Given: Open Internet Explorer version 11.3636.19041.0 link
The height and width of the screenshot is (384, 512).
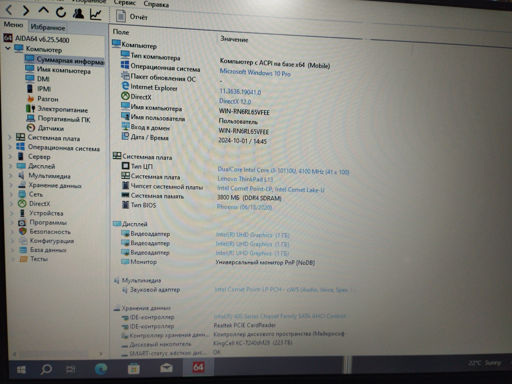Looking at the screenshot, I should pos(240,92).
